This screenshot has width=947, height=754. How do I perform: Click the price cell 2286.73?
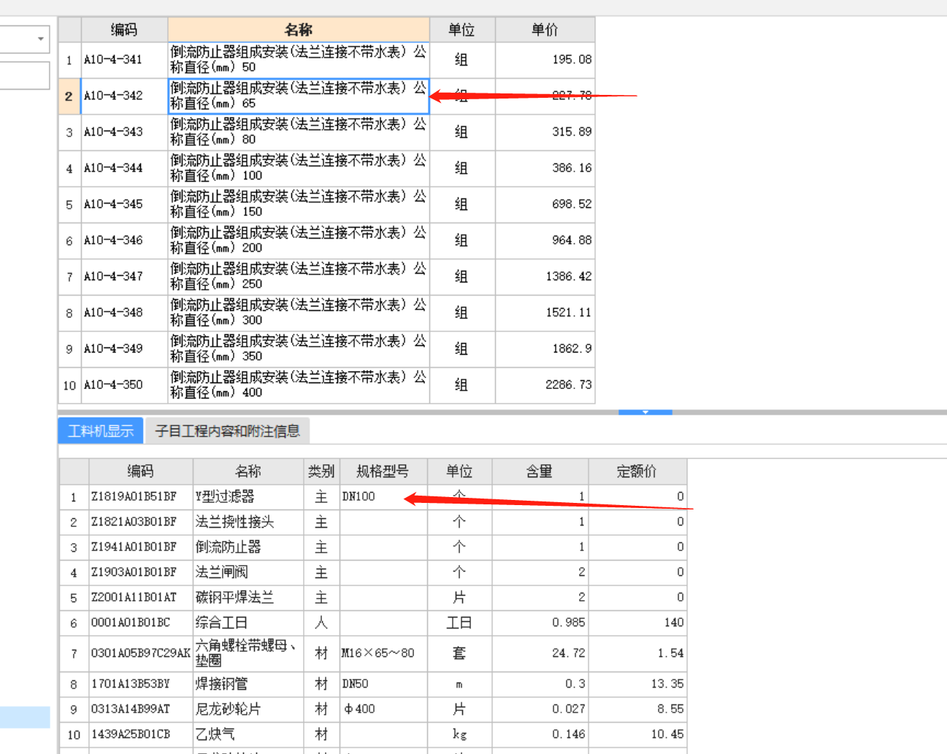pyautogui.click(x=545, y=385)
